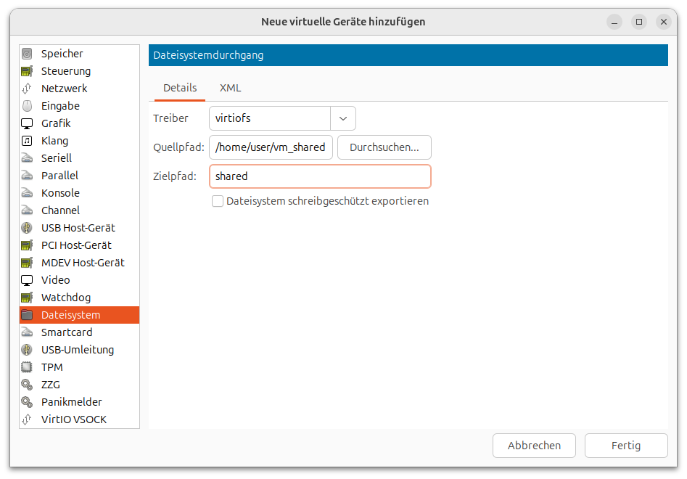Click the Netzwerk icon in sidebar
Image resolution: width=687 pixels, height=479 pixels.
pos(27,89)
